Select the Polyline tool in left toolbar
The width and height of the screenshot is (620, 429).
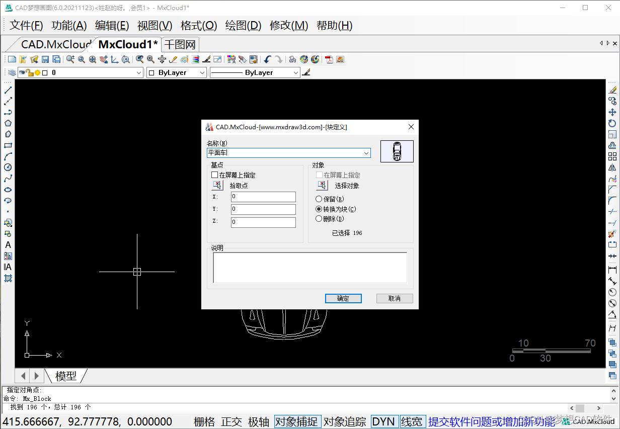point(8,113)
